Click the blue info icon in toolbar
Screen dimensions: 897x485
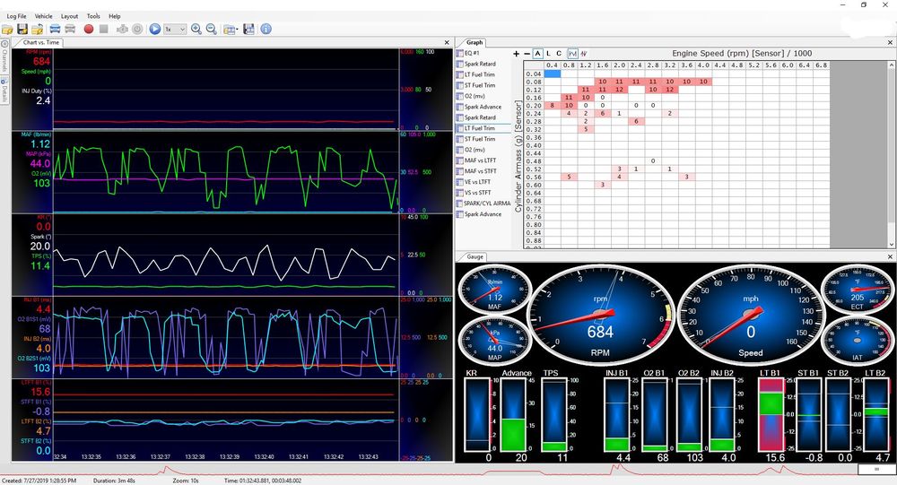click(266, 30)
